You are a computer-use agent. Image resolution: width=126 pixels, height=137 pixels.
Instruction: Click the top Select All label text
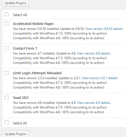tap(20, 15)
